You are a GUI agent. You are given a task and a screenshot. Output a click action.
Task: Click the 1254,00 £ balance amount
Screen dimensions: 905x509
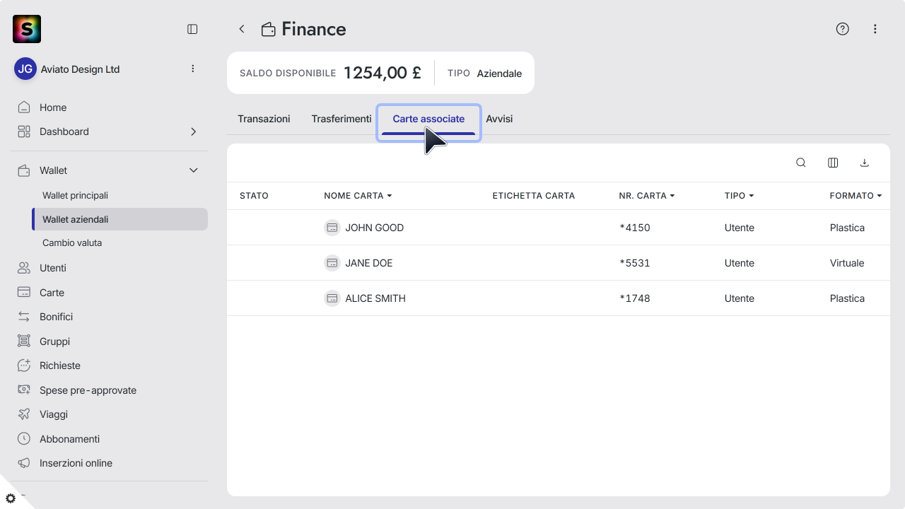[383, 73]
